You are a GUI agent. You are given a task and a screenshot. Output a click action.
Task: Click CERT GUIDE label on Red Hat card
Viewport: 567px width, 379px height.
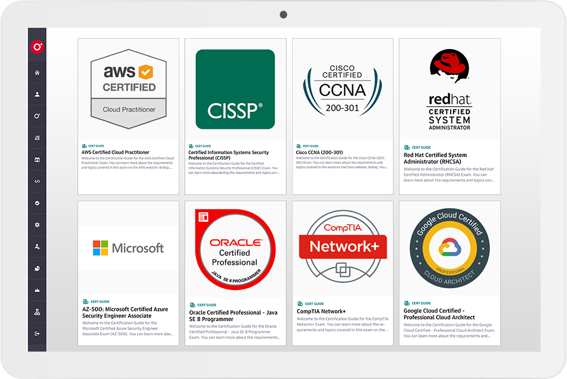coord(421,148)
